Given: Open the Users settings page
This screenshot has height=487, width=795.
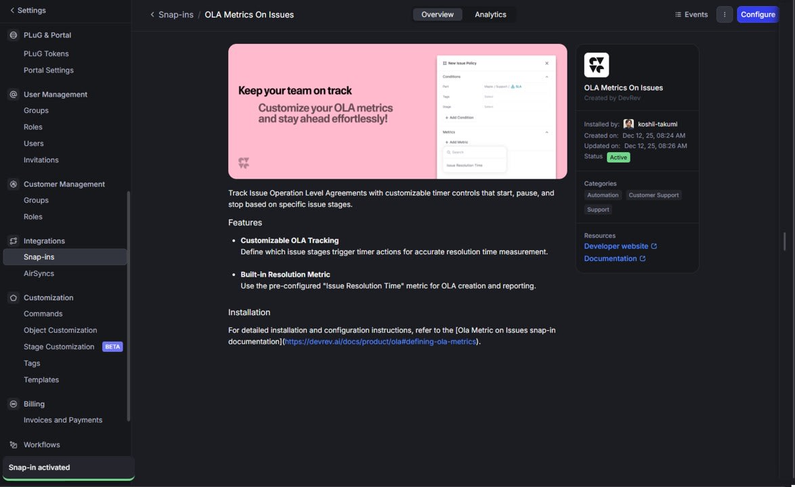Looking at the screenshot, I should 33,143.
